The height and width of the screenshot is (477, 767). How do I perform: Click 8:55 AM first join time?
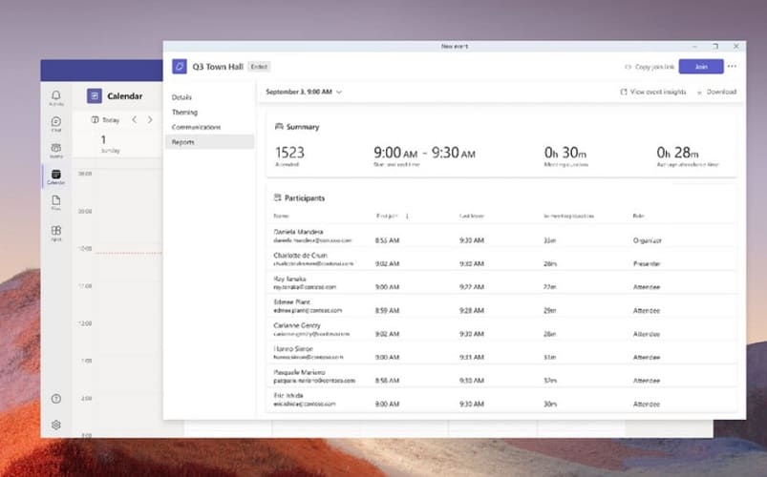(x=387, y=240)
